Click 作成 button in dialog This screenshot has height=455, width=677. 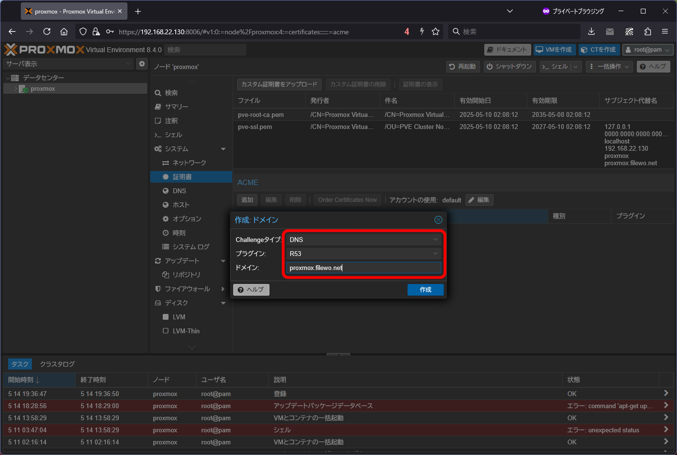click(x=425, y=289)
